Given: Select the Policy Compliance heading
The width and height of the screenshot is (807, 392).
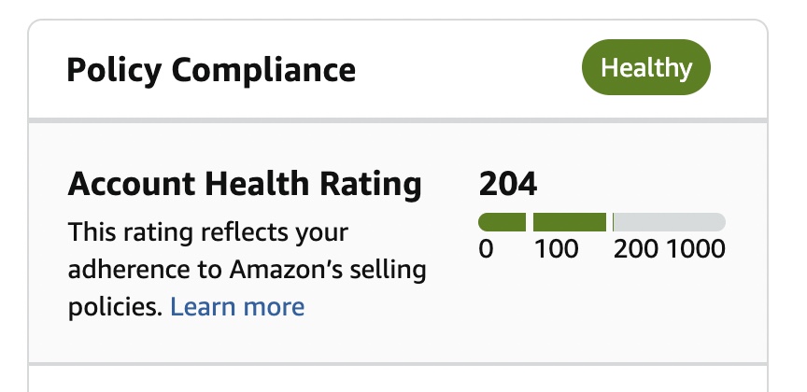Looking at the screenshot, I should click(x=211, y=70).
